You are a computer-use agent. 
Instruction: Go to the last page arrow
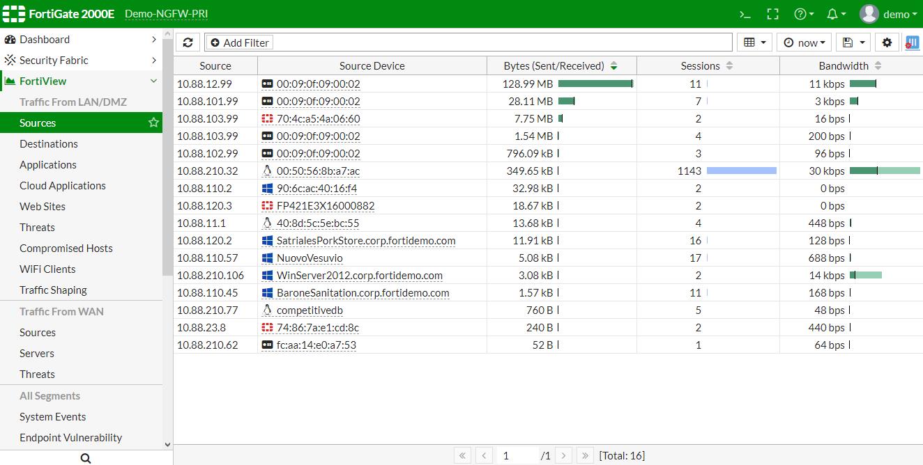click(x=586, y=455)
